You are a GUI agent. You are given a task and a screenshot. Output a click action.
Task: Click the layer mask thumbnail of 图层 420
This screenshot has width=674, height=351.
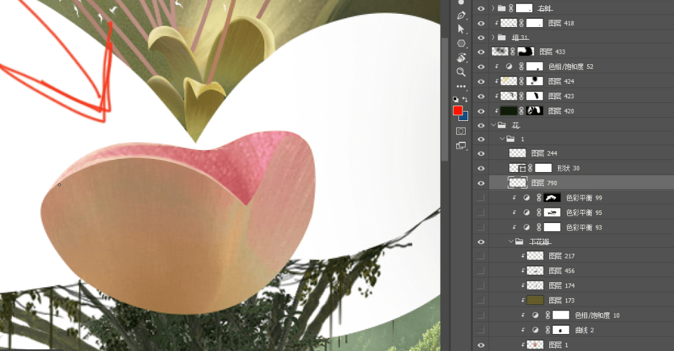pyautogui.click(x=535, y=111)
